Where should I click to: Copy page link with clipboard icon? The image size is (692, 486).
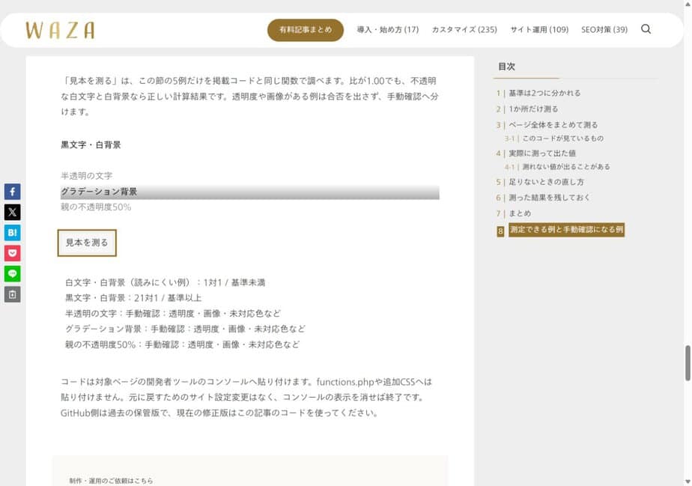[x=12, y=294]
